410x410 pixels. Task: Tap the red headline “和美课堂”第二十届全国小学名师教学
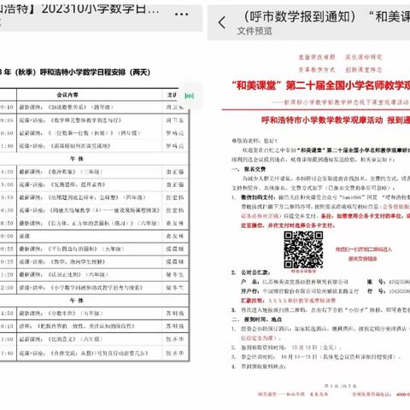(x=321, y=85)
